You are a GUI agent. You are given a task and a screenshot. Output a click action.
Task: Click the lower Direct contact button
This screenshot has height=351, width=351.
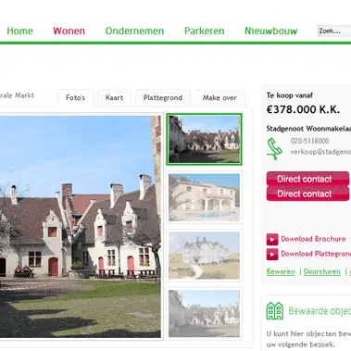coord(307,194)
